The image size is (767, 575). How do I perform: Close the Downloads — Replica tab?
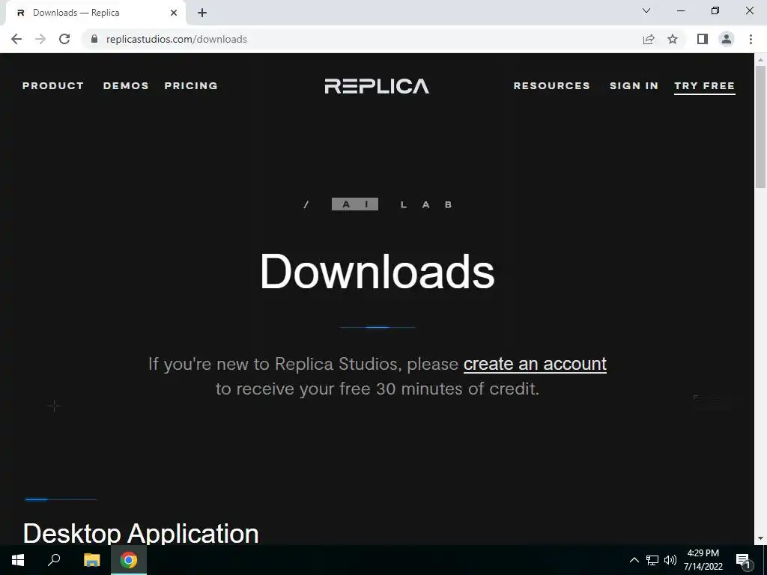tap(174, 13)
